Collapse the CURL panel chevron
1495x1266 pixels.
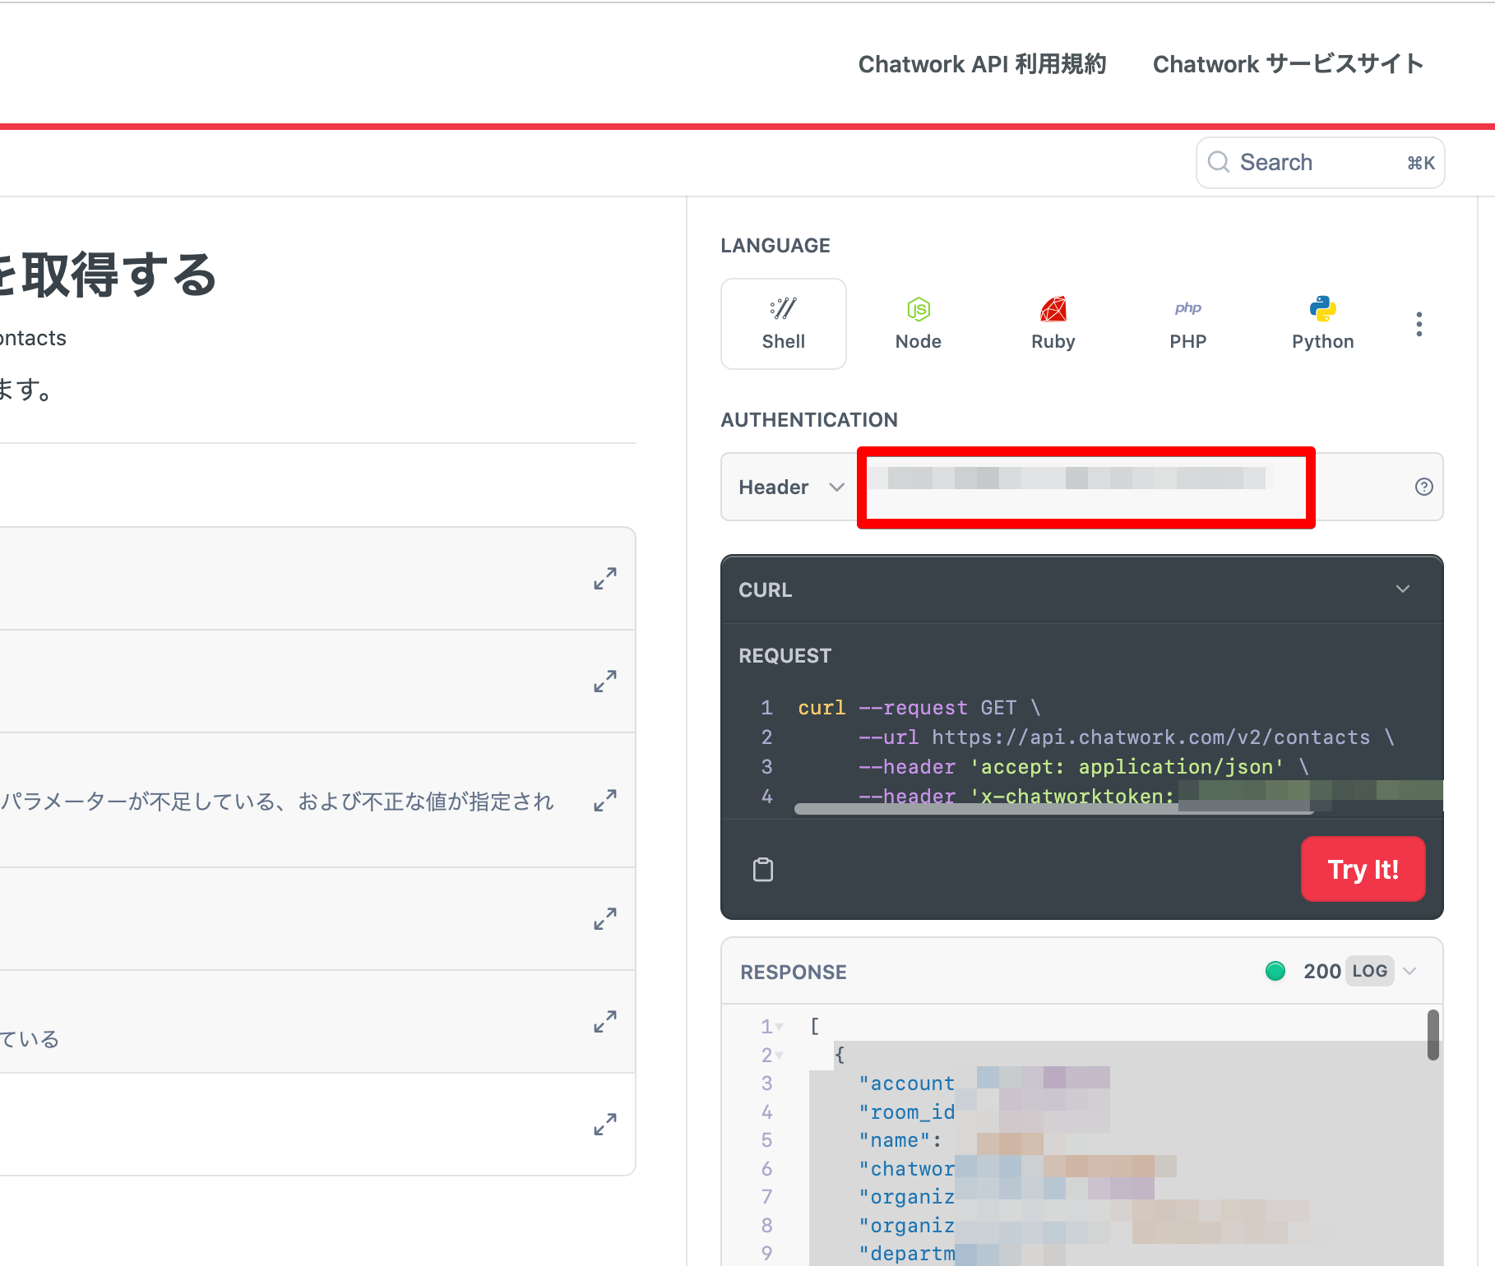[x=1403, y=589]
